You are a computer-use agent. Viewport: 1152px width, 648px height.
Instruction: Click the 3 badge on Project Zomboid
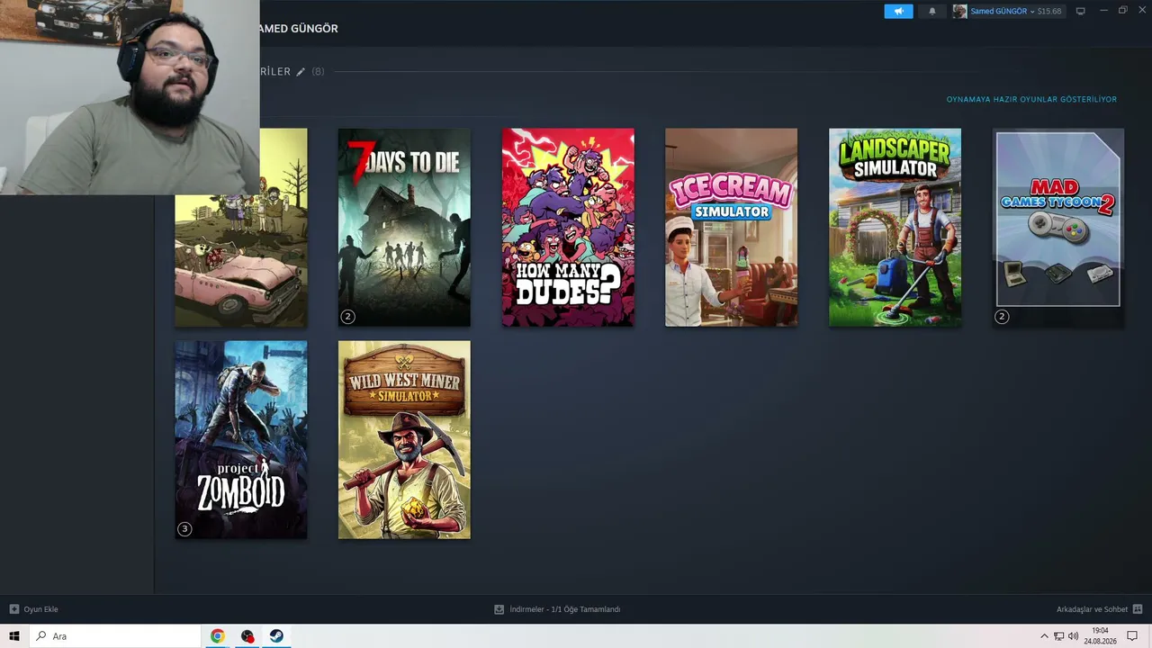[x=184, y=528]
